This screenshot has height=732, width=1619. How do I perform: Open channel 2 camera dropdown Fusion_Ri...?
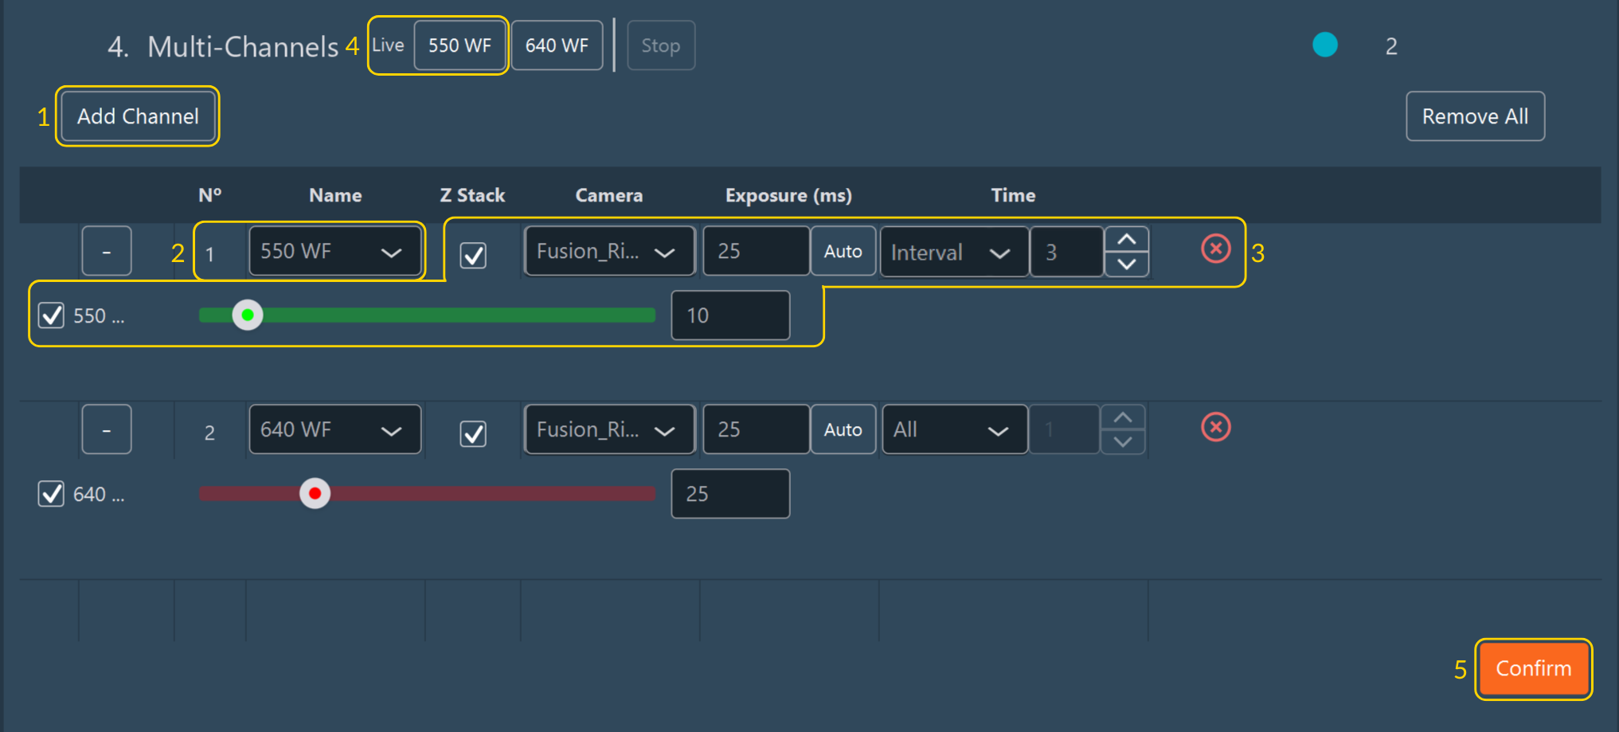(x=609, y=430)
